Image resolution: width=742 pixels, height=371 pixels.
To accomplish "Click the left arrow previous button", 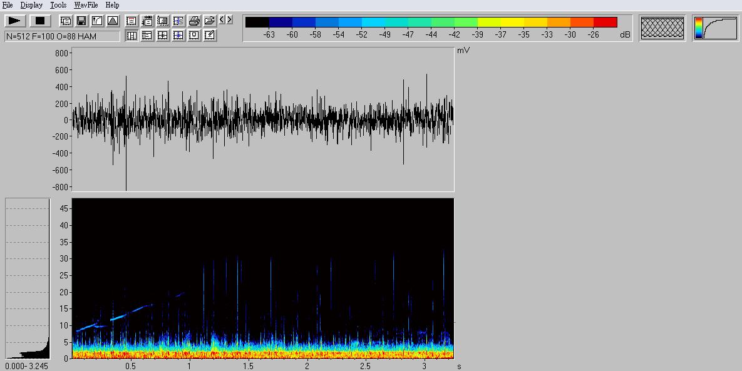I will [x=222, y=20].
